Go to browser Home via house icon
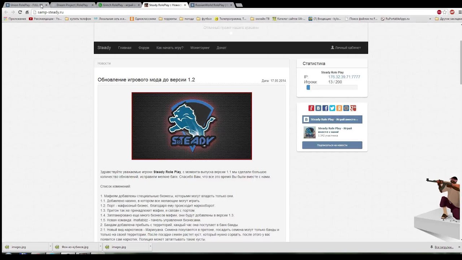This screenshot has height=260, width=462. 27,12
